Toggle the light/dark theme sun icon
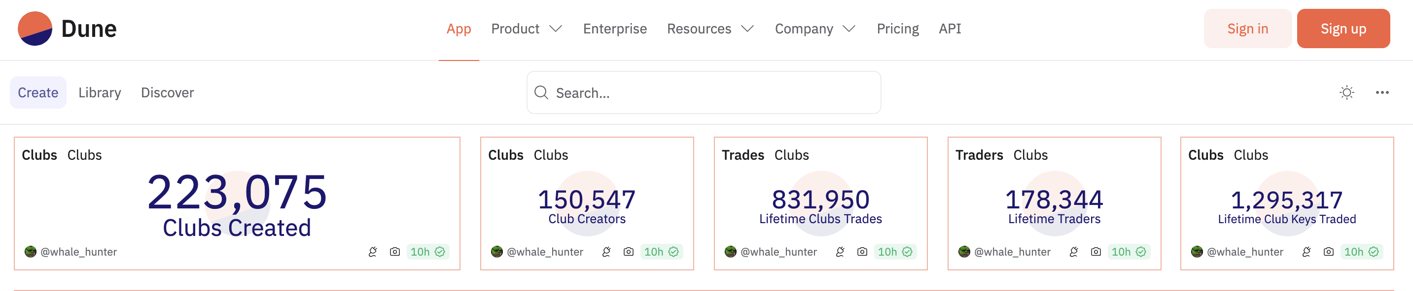 tap(1346, 92)
